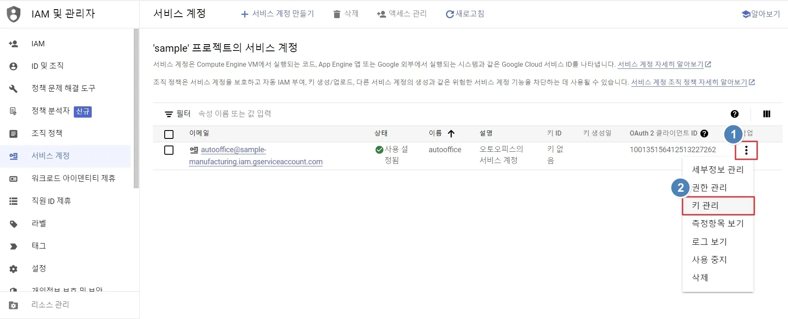Toggle the autooffice row checkbox
788x319 pixels.
coord(169,150)
